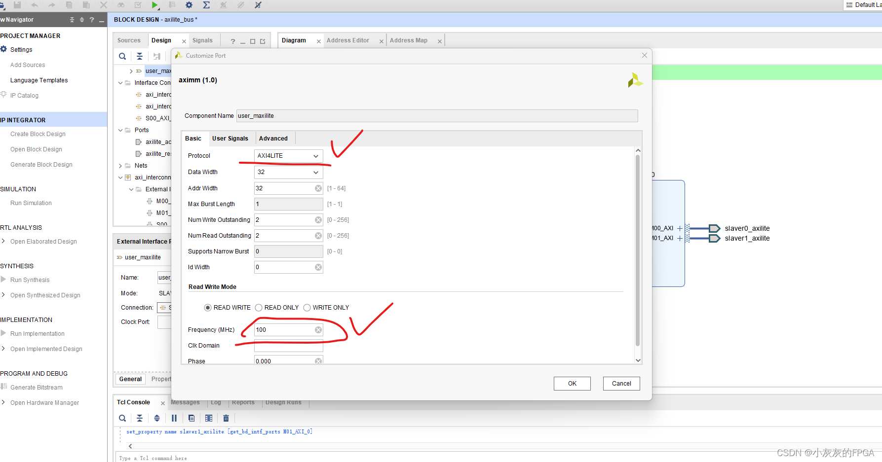Collapse the Interface Connections tree node
Image resolution: width=882 pixels, height=462 pixels.
[x=120, y=83]
